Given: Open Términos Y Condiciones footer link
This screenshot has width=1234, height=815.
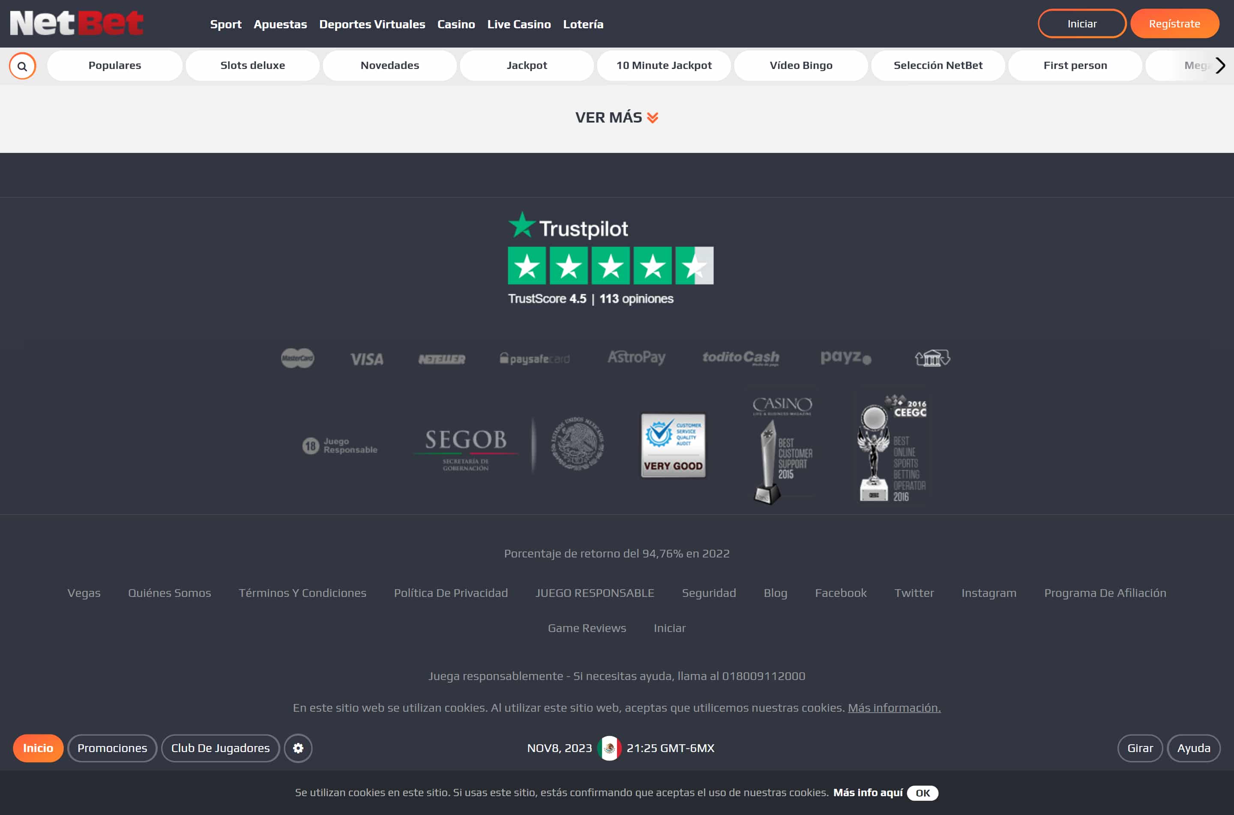Looking at the screenshot, I should coord(302,593).
